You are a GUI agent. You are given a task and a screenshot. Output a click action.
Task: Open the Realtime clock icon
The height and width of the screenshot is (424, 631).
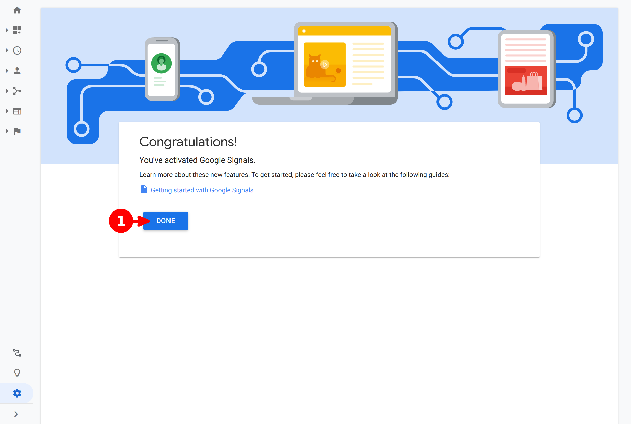pyautogui.click(x=17, y=50)
